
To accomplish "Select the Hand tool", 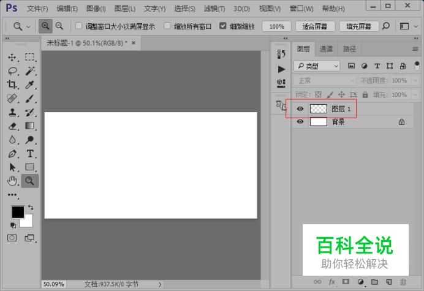I will (x=12, y=181).
